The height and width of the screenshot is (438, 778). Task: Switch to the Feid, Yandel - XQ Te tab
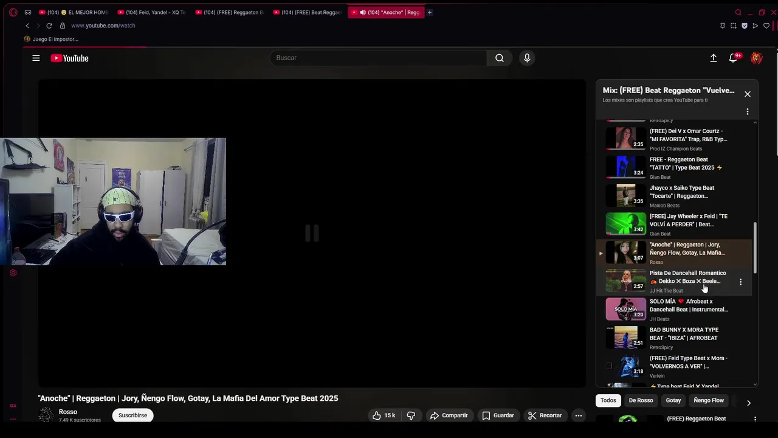[153, 12]
